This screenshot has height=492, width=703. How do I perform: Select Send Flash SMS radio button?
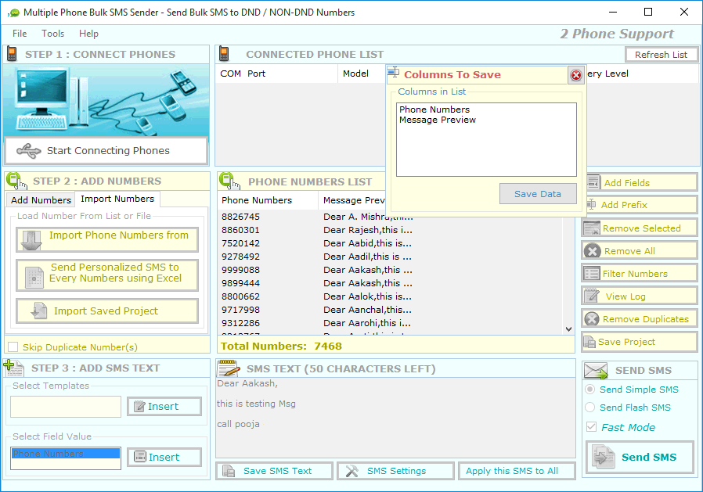coord(590,408)
